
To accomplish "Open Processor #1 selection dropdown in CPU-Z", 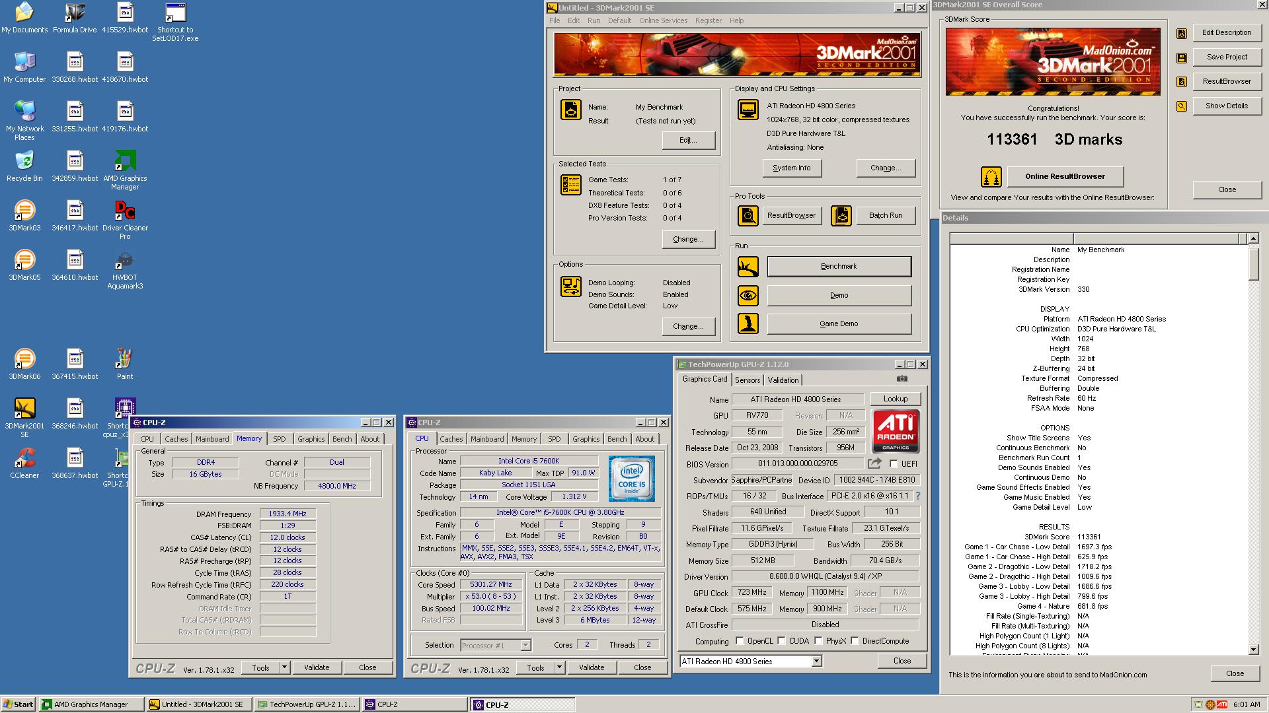I will 525,646.
